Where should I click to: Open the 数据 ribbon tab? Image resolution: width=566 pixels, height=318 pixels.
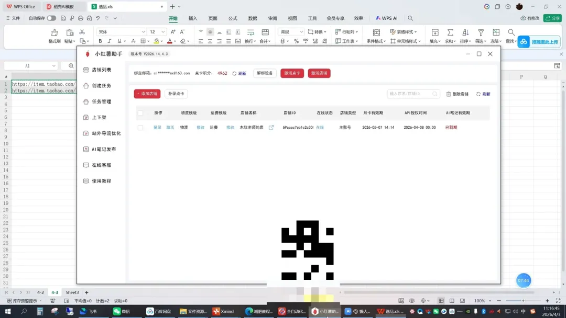pos(253,18)
